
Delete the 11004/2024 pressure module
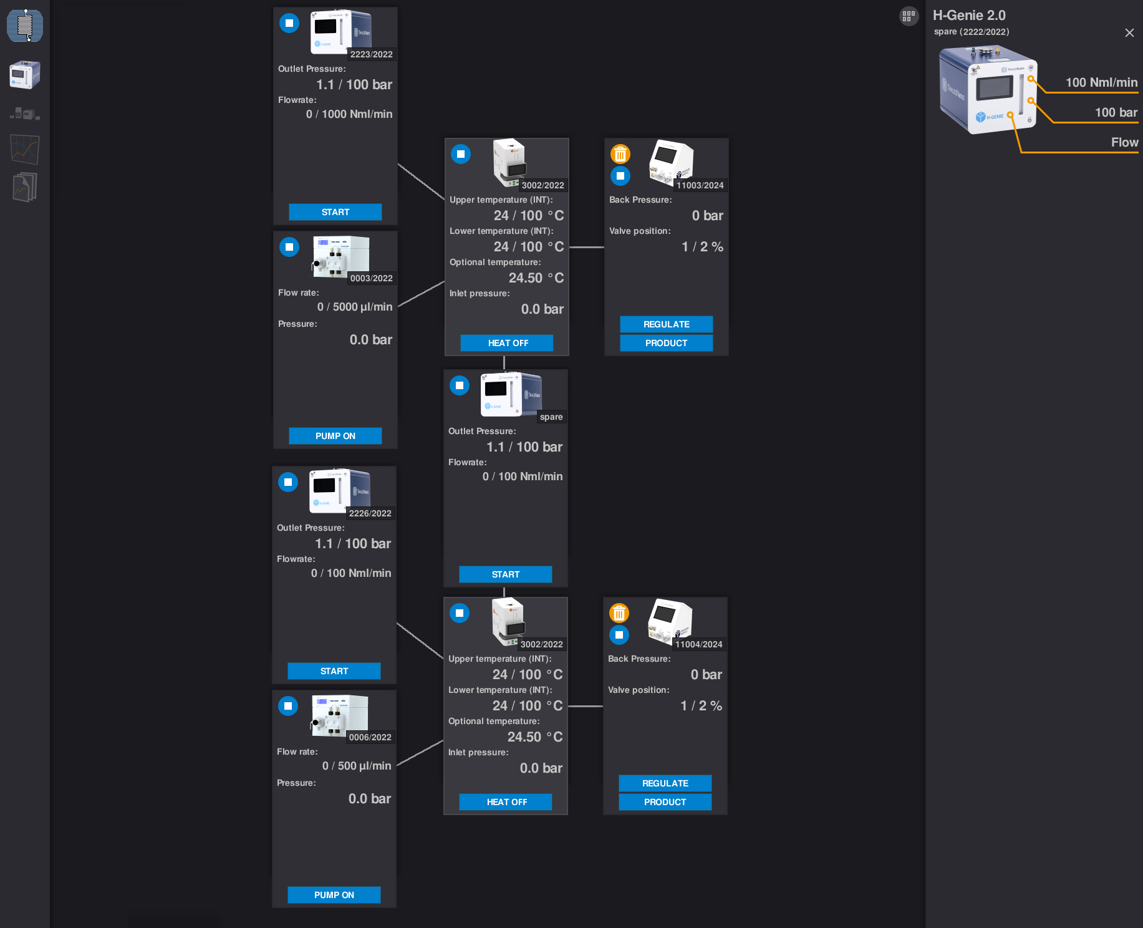[619, 613]
